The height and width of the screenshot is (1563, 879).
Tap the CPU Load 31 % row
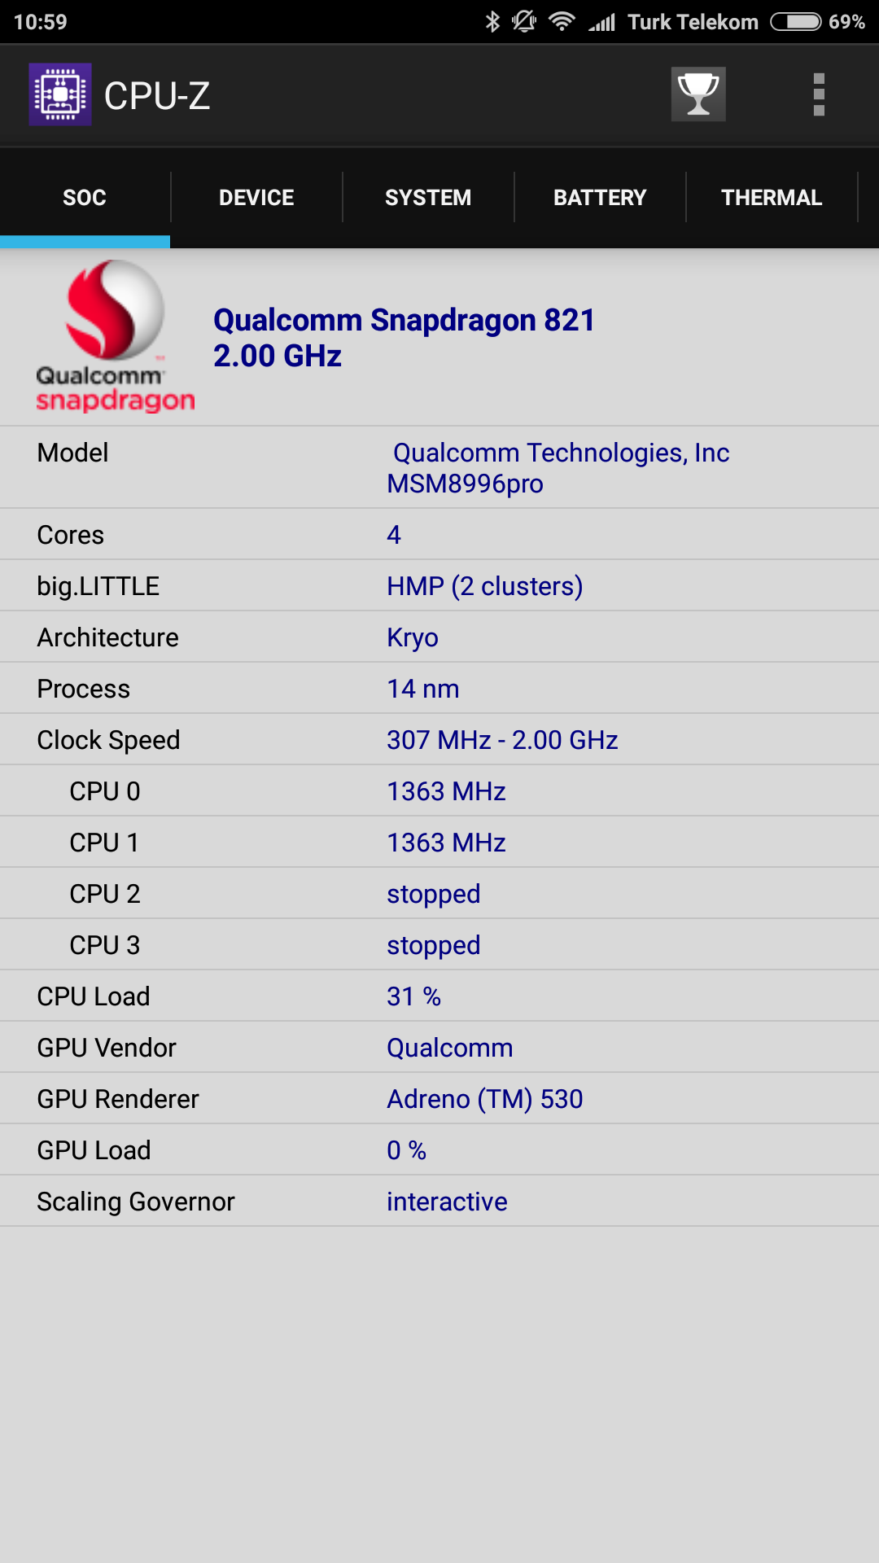coord(439,996)
